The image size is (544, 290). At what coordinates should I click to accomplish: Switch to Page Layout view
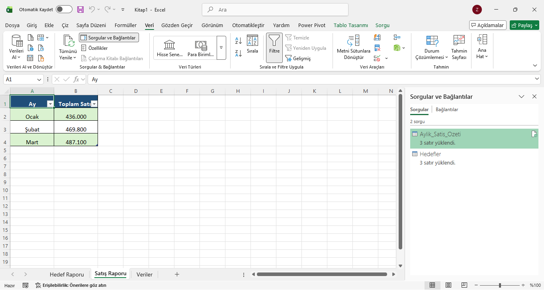[x=448, y=285]
